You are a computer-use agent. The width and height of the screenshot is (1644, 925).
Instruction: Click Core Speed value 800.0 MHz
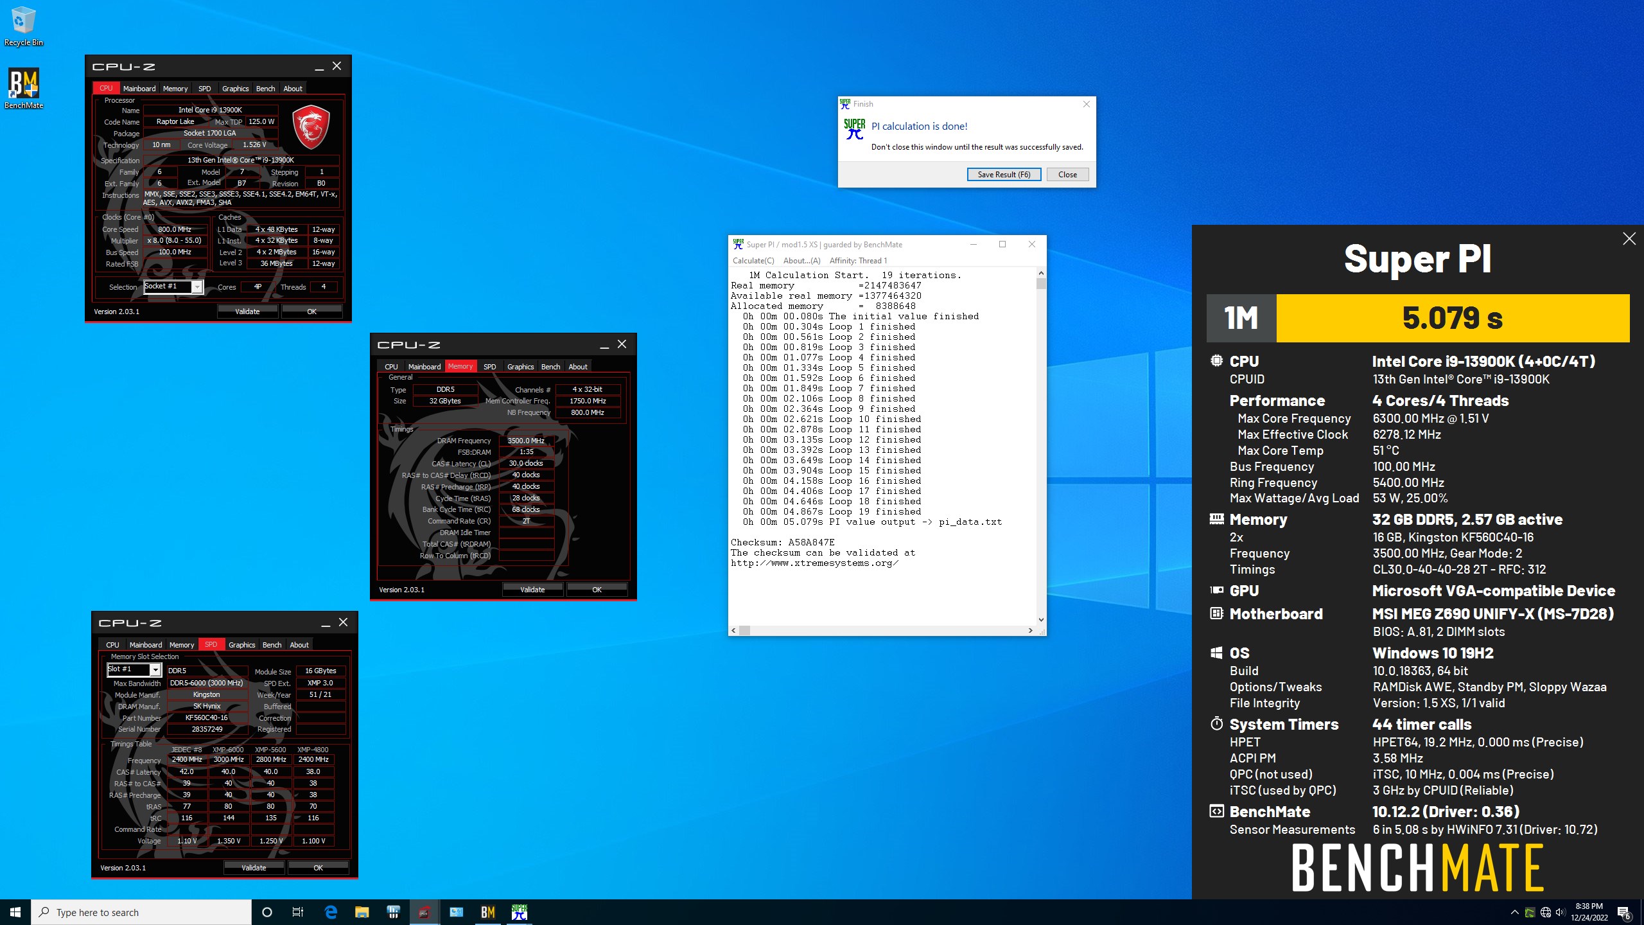tap(175, 229)
